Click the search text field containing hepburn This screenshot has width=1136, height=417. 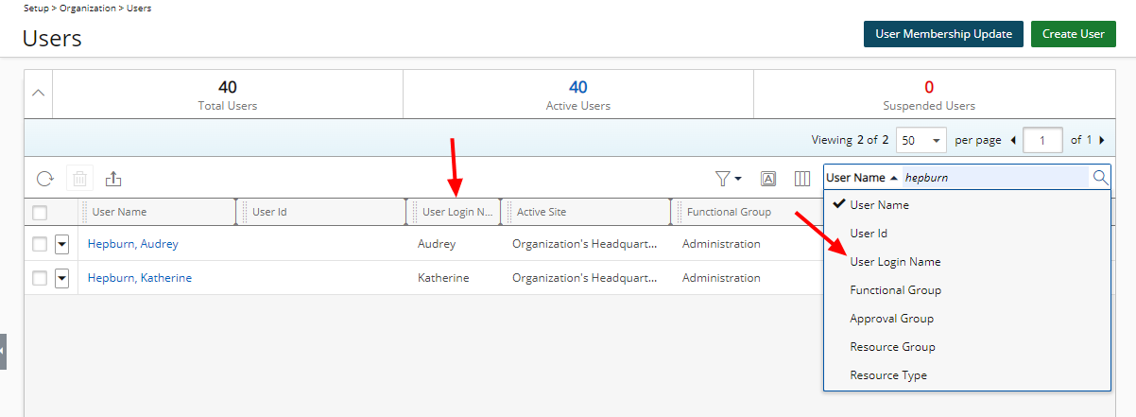pyautogui.click(x=995, y=177)
